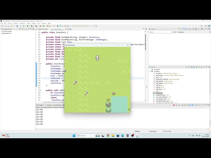The width and height of the screenshot is (211, 158).
Task: Fold the constructor at line 32
Action: [41, 64]
